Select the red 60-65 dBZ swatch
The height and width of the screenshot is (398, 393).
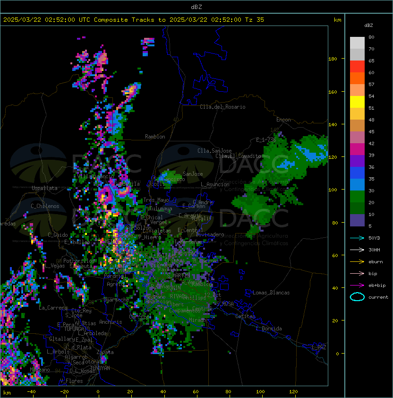point(357,67)
